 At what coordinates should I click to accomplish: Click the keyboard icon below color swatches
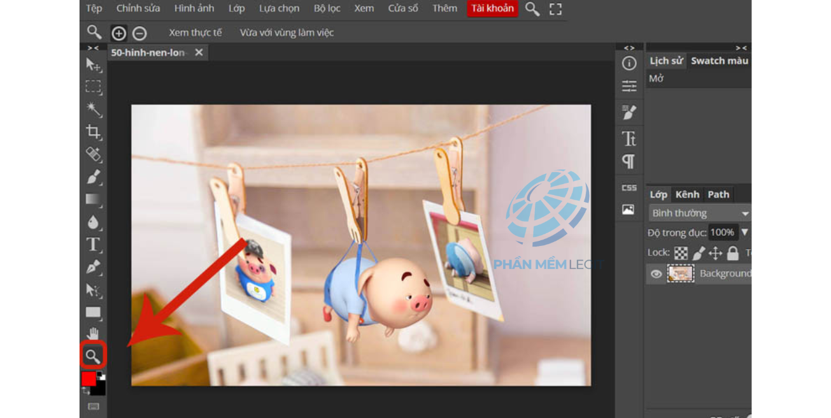pos(94,407)
